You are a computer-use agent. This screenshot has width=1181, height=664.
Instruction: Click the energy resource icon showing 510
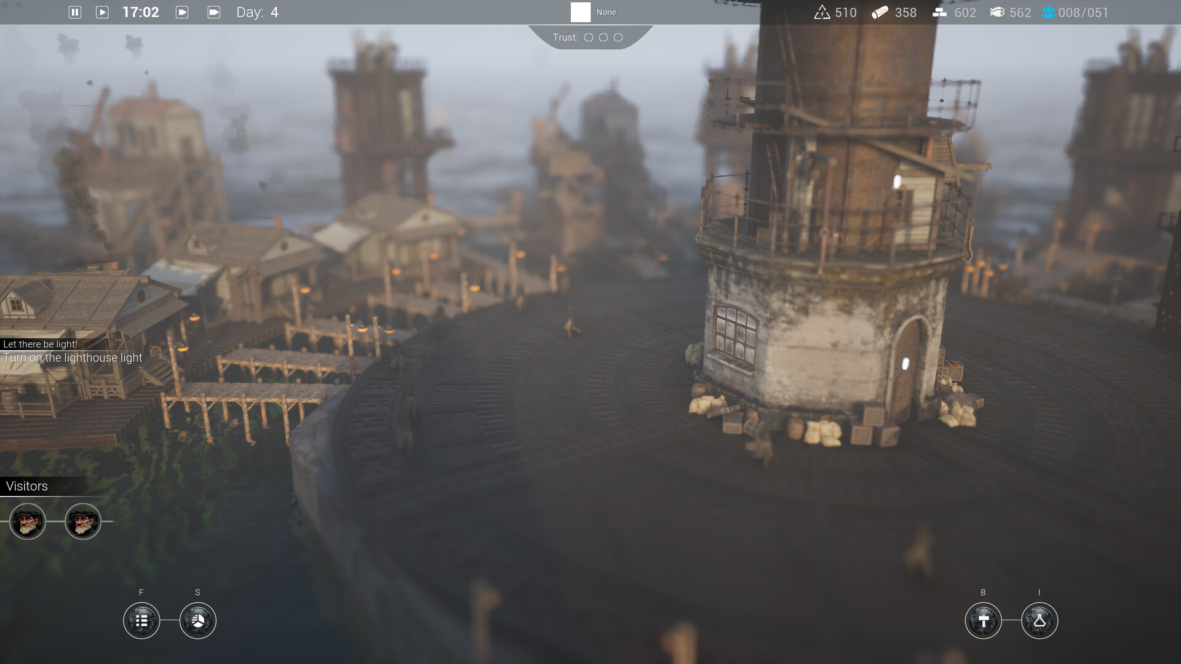click(x=822, y=12)
